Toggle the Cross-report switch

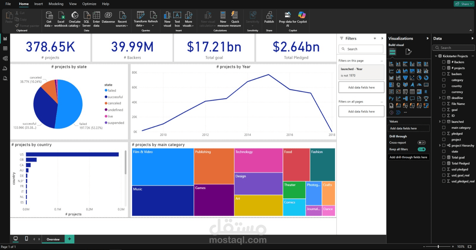[422, 143]
